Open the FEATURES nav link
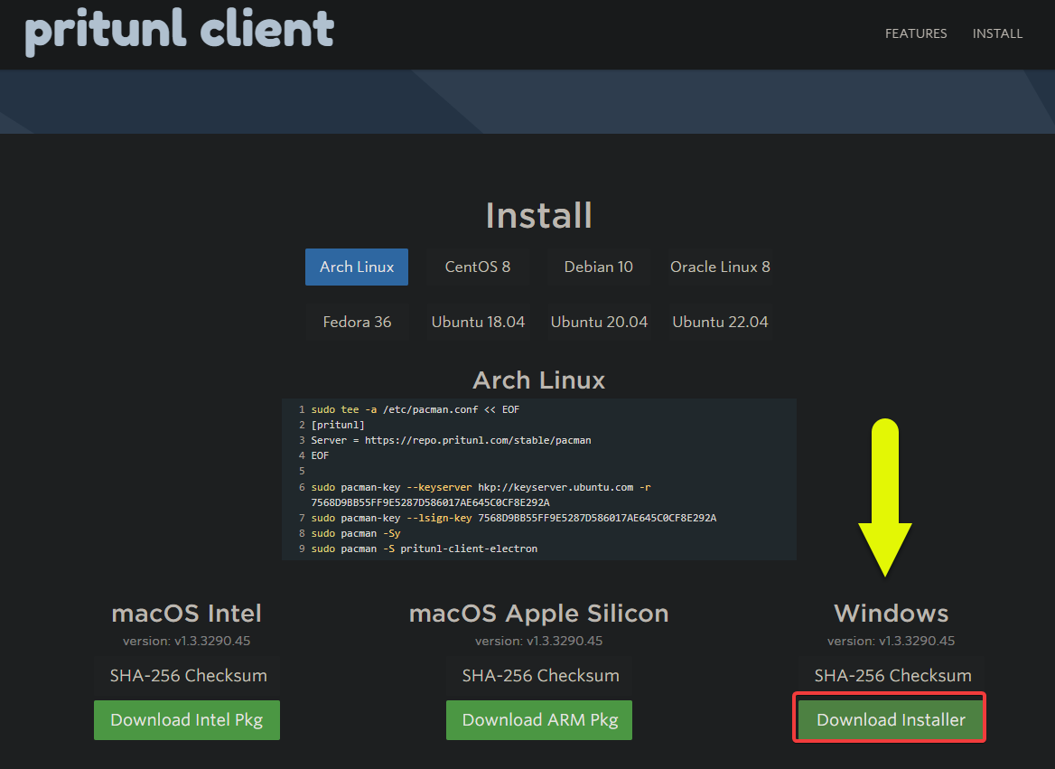 pyautogui.click(x=916, y=33)
